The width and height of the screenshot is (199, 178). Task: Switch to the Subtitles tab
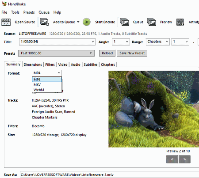tap(91, 64)
